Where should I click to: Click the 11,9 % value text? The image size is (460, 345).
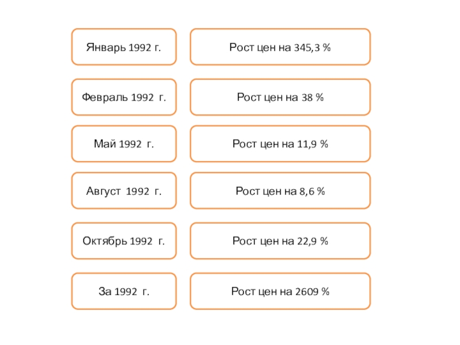point(312,144)
